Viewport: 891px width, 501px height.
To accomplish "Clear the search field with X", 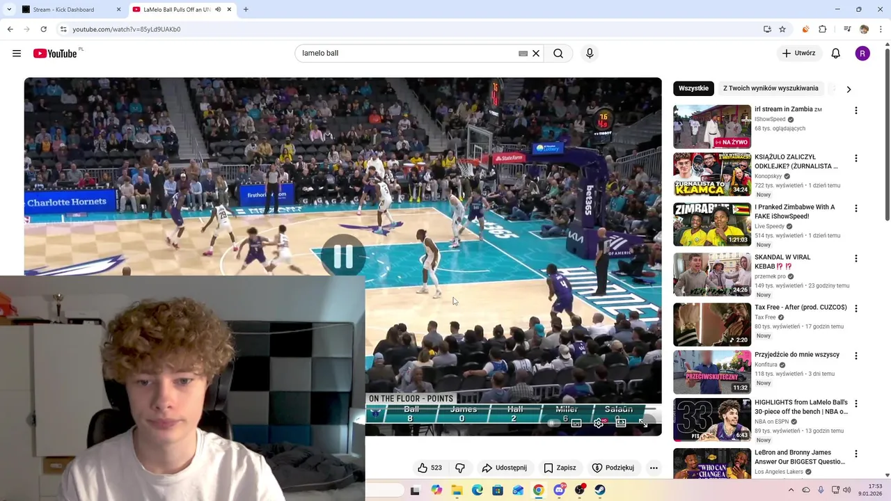I will click(536, 54).
